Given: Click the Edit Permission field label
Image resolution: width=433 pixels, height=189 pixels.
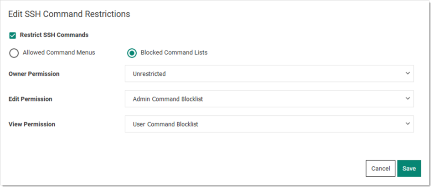Looking at the screenshot, I should tap(31, 99).
